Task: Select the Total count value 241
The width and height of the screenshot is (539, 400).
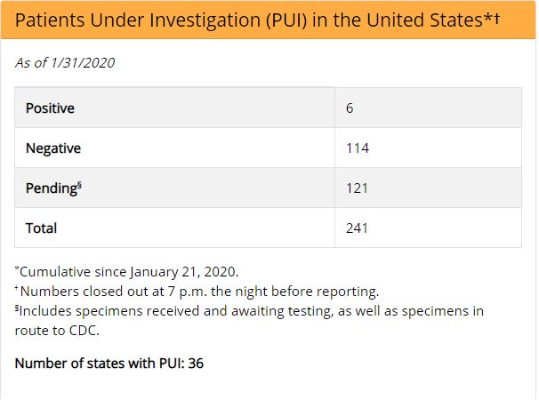Action: (x=357, y=228)
